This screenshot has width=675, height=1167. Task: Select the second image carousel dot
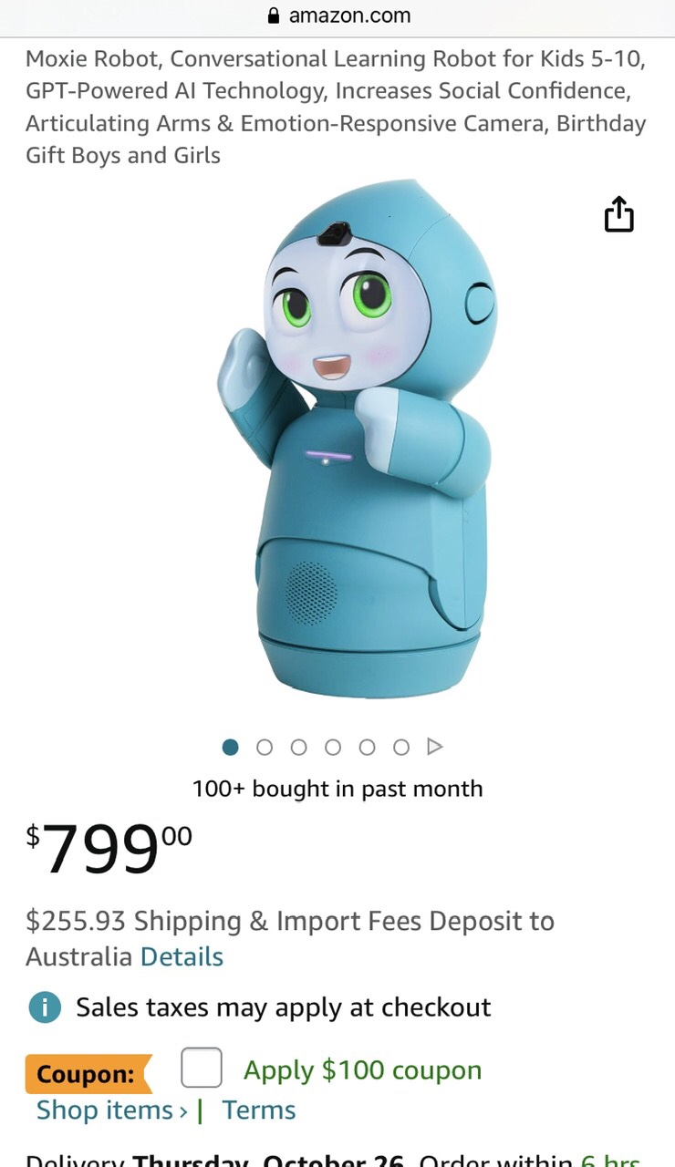(x=265, y=748)
